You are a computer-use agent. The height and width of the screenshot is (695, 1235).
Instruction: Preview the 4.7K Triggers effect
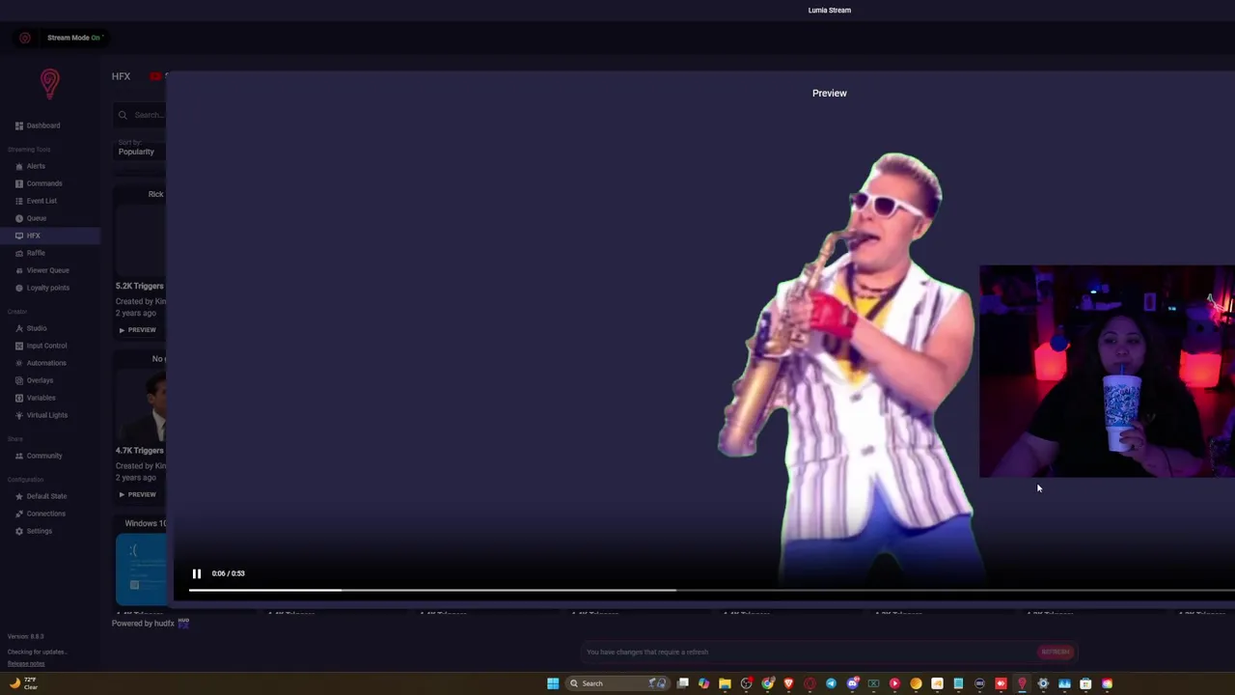click(x=137, y=494)
